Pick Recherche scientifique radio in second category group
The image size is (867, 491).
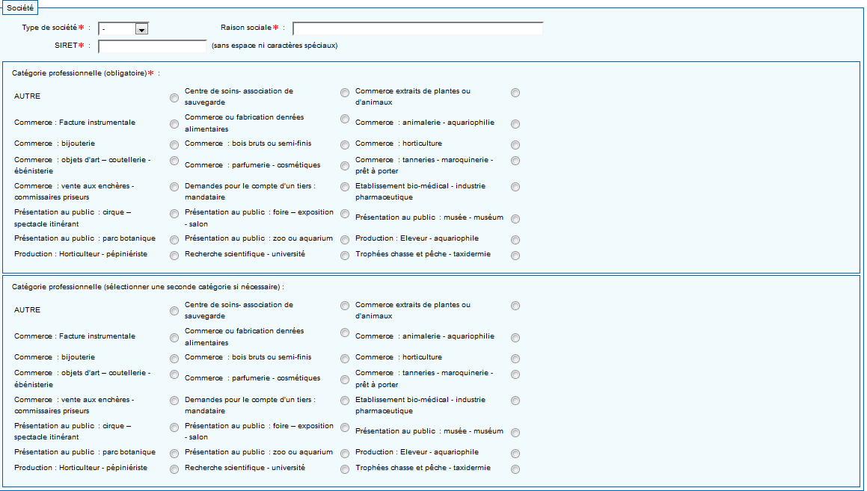coord(344,469)
